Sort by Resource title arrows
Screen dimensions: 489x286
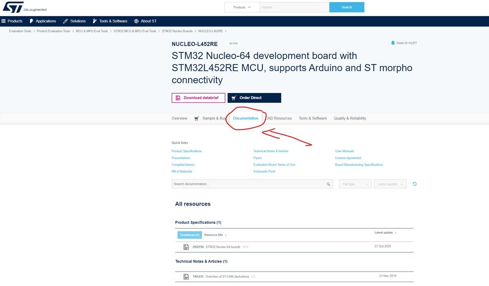point(226,235)
